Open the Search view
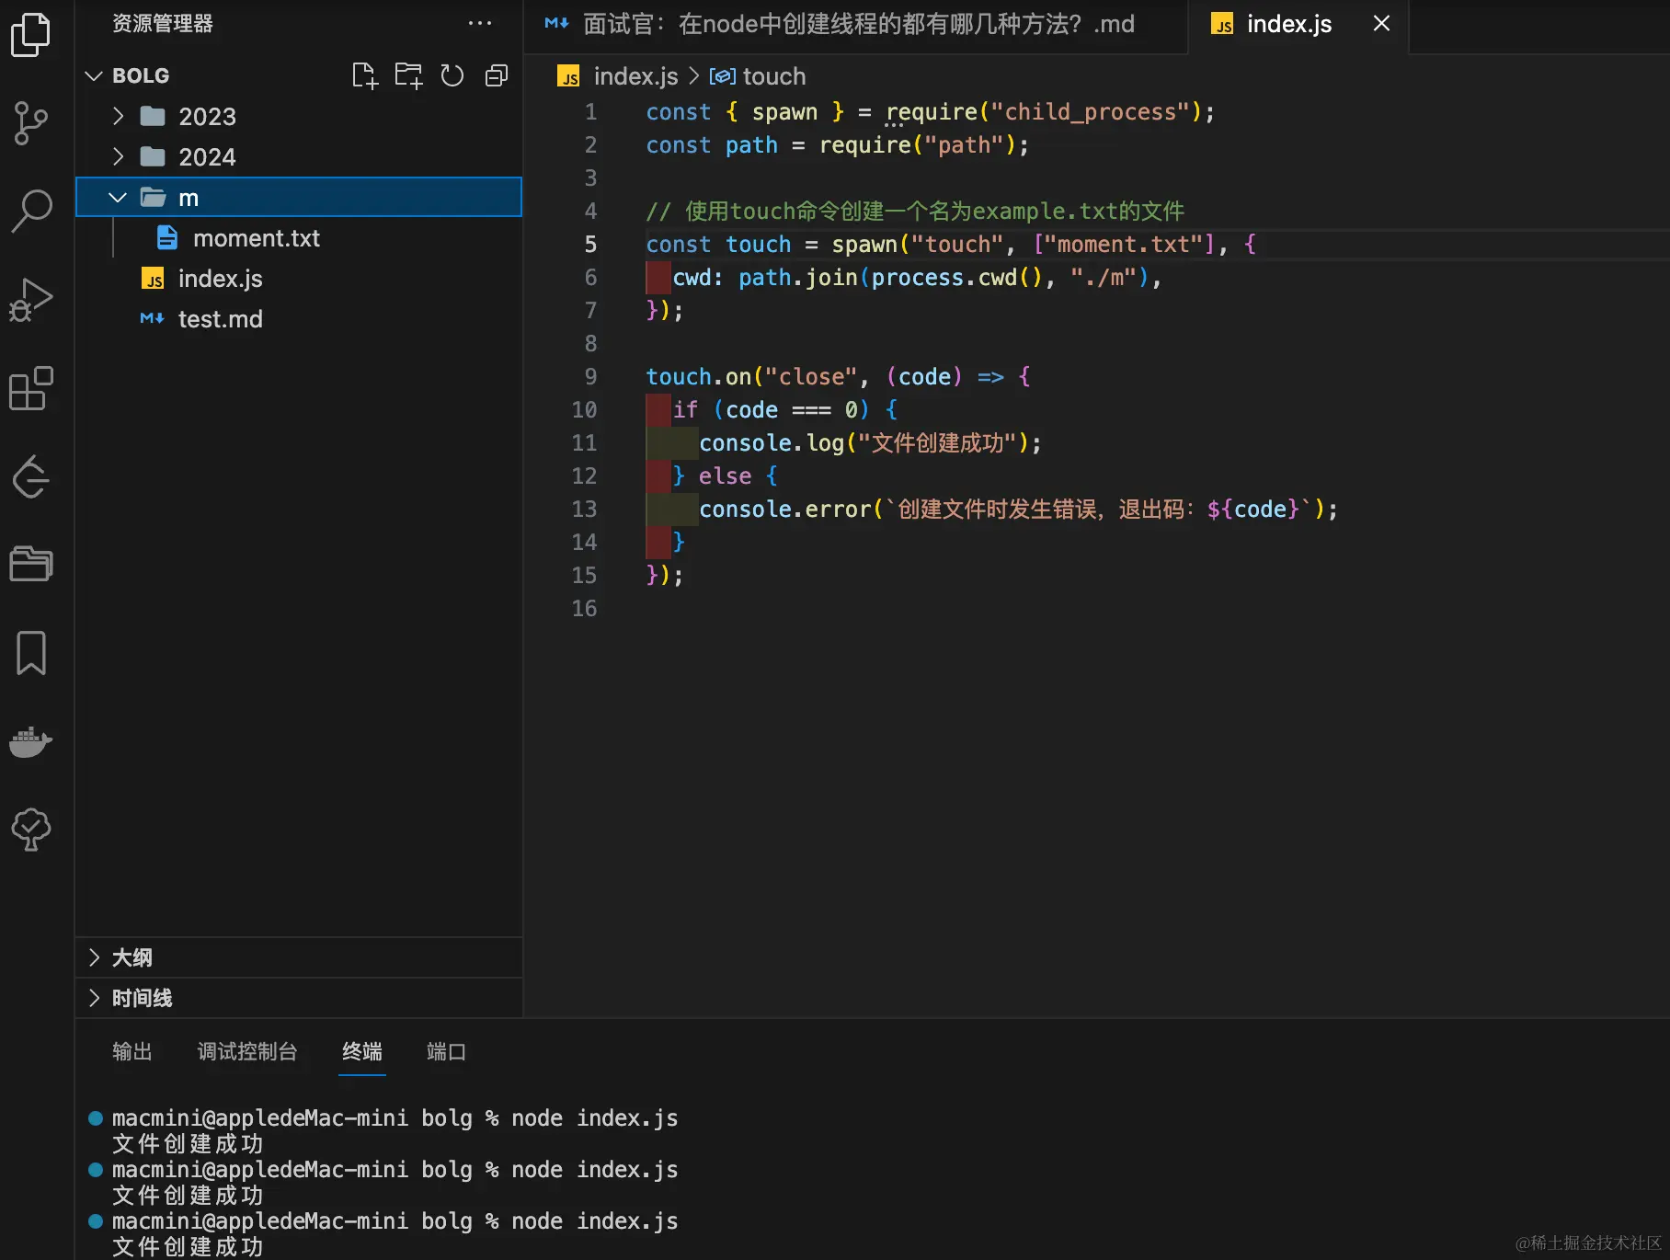The height and width of the screenshot is (1260, 1670). 31,211
